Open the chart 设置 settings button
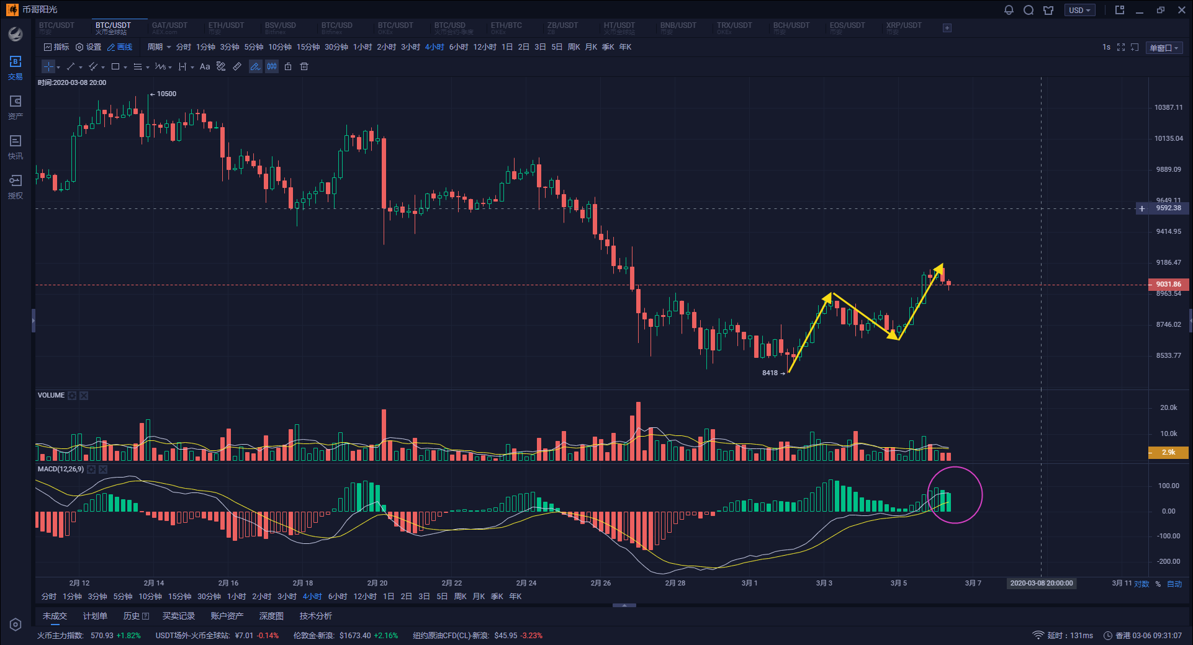 point(88,47)
